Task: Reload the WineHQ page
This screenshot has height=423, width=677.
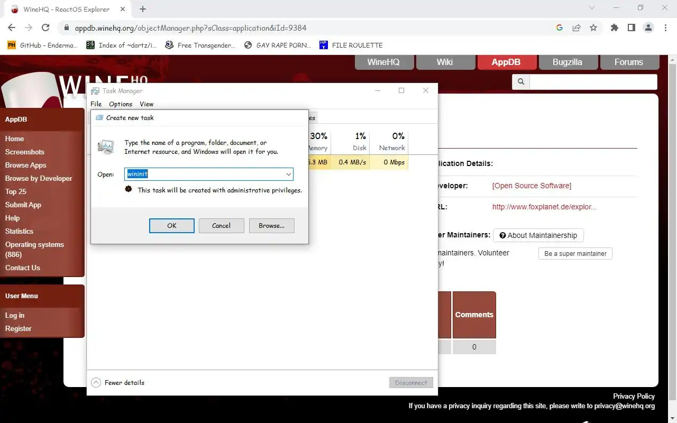Action: click(x=45, y=27)
